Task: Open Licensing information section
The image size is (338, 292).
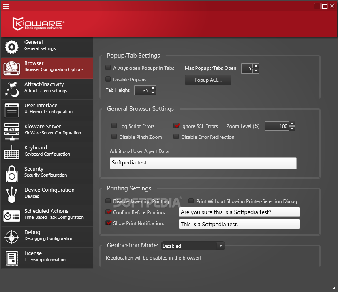Action: pyautogui.click(x=47, y=258)
